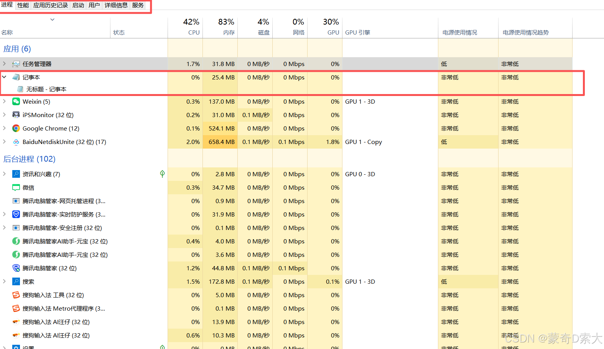Click the green leaf status icon for 资讯和兴趣
The width and height of the screenshot is (604, 349).
click(162, 174)
